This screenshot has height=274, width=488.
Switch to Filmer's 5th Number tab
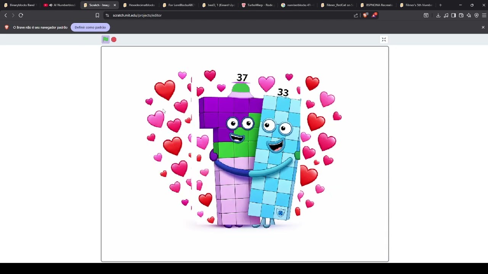click(x=417, y=5)
